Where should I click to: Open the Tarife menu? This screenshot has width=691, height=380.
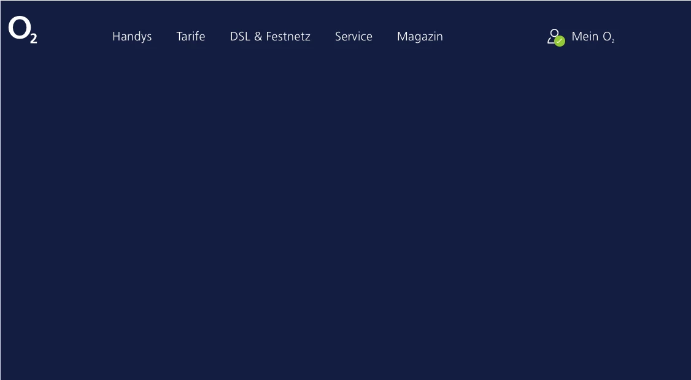(191, 36)
